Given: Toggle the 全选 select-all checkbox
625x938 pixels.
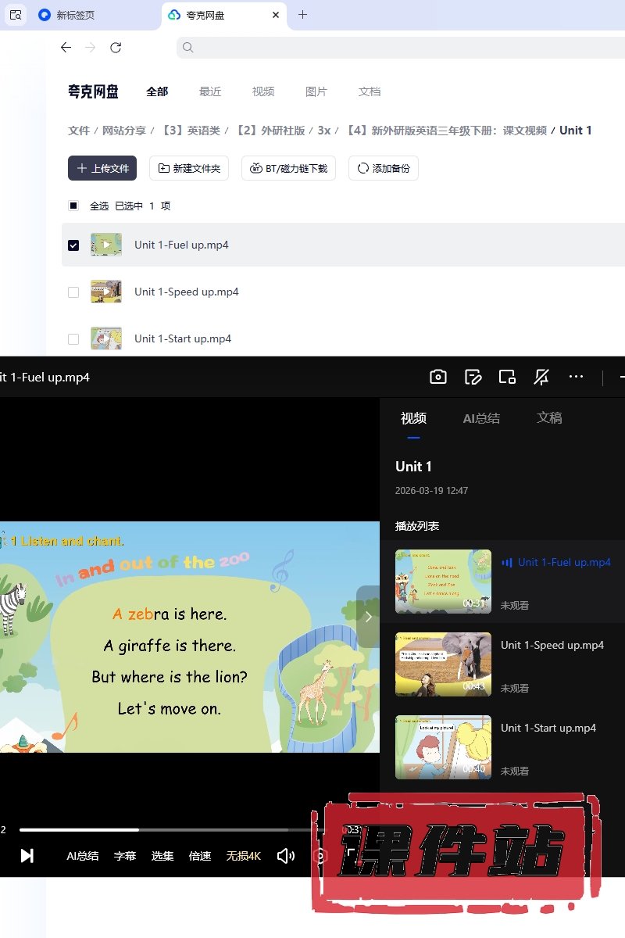Looking at the screenshot, I should pyautogui.click(x=73, y=206).
